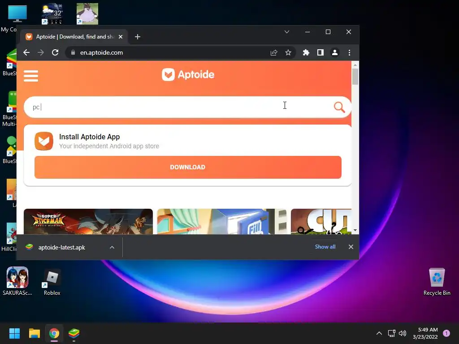Open the Aptoide hamburger menu
459x344 pixels.
pos(31,76)
